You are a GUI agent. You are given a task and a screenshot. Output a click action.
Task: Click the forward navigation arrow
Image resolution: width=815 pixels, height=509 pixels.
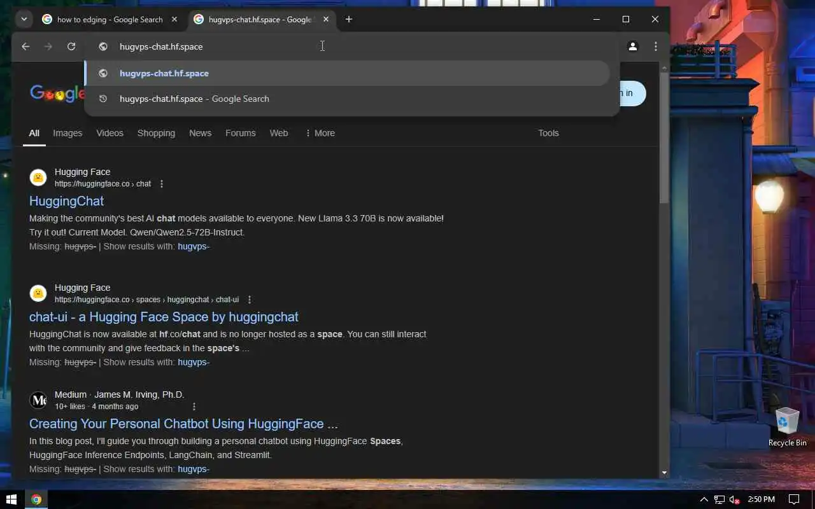[x=48, y=46]
